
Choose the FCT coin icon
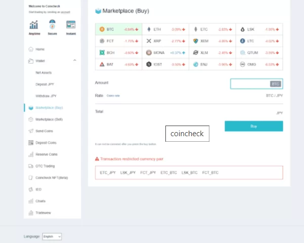click(102, 41)
